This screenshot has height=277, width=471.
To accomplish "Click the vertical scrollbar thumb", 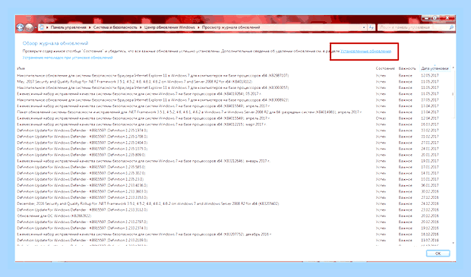I will (x=453, y=94).
